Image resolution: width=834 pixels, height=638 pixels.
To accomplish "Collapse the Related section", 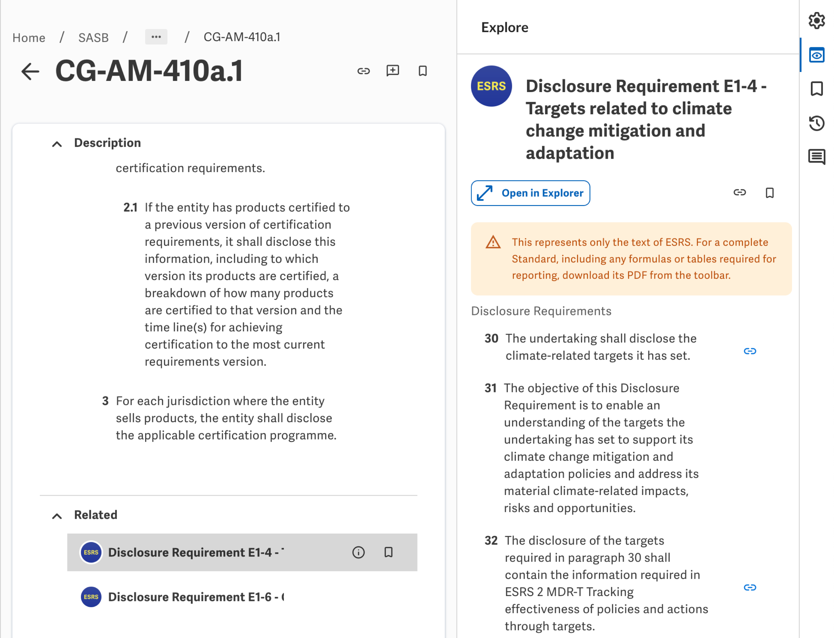I will 57,516.
